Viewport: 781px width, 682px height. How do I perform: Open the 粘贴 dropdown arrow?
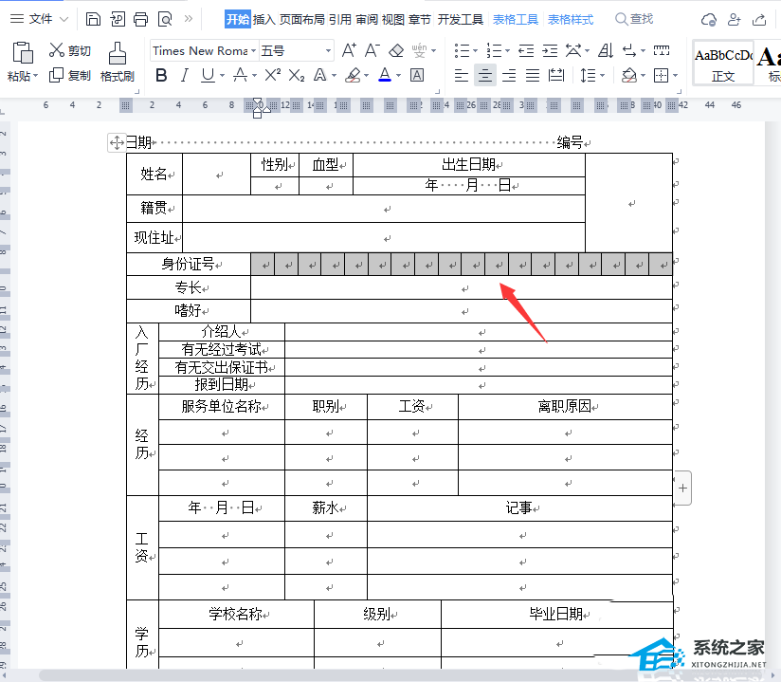35,76
